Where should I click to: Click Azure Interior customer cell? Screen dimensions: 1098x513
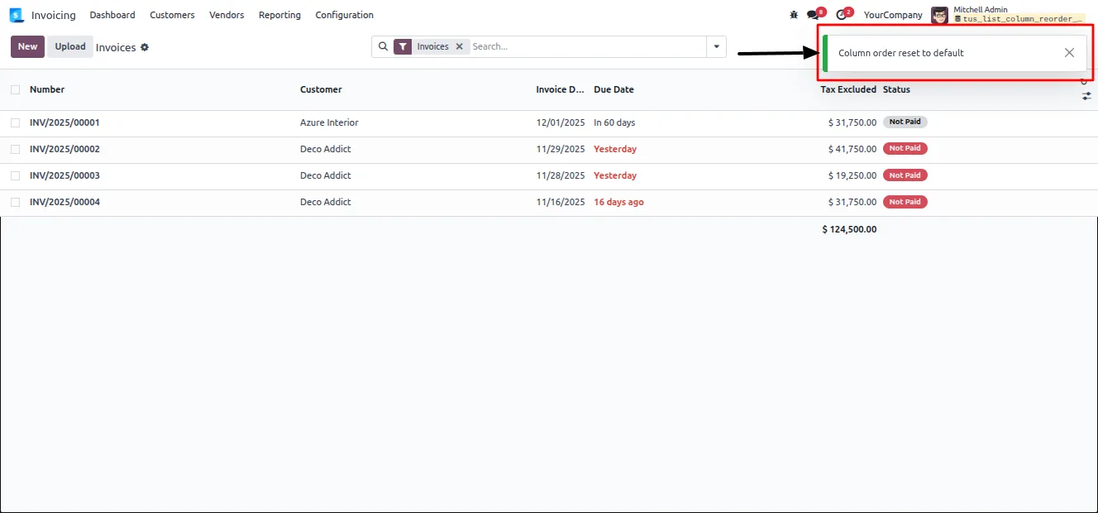click(329, 122)
